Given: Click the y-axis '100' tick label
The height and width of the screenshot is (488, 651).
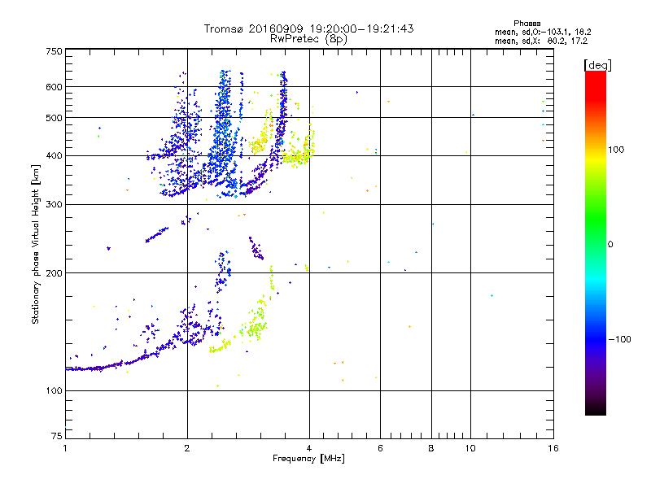Looking at the screenshot, I should (54, 391).
